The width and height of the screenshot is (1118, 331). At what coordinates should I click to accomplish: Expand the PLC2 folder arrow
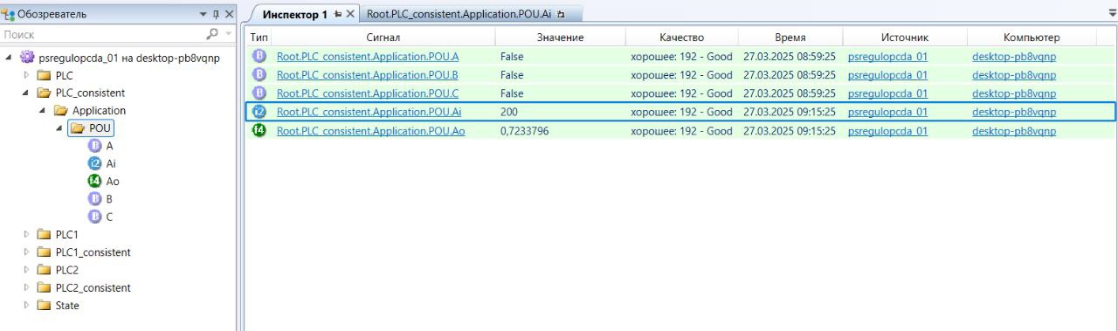[x=26, y=270]
